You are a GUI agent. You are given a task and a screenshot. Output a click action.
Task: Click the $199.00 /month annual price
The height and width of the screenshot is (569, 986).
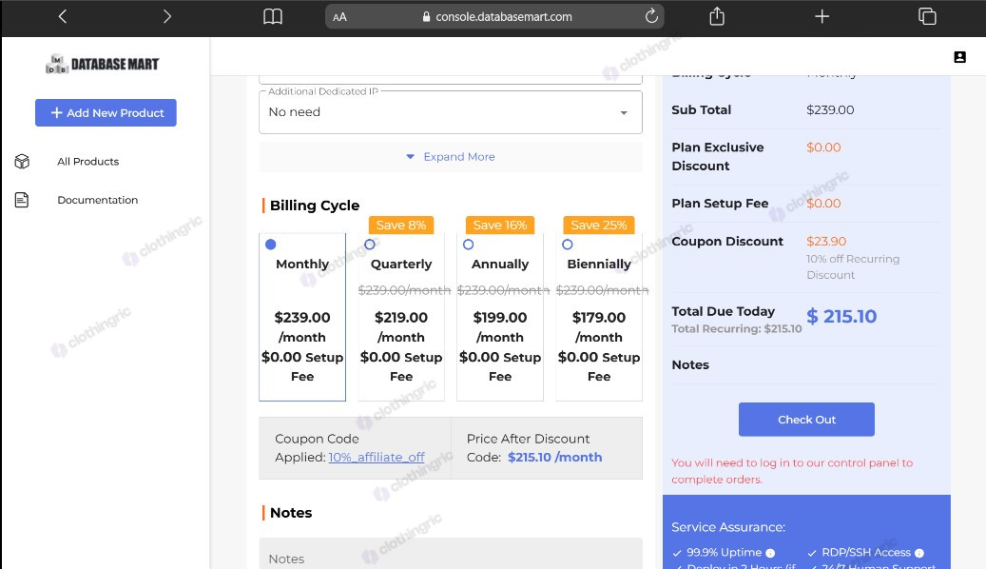click(x=500, y=327)
